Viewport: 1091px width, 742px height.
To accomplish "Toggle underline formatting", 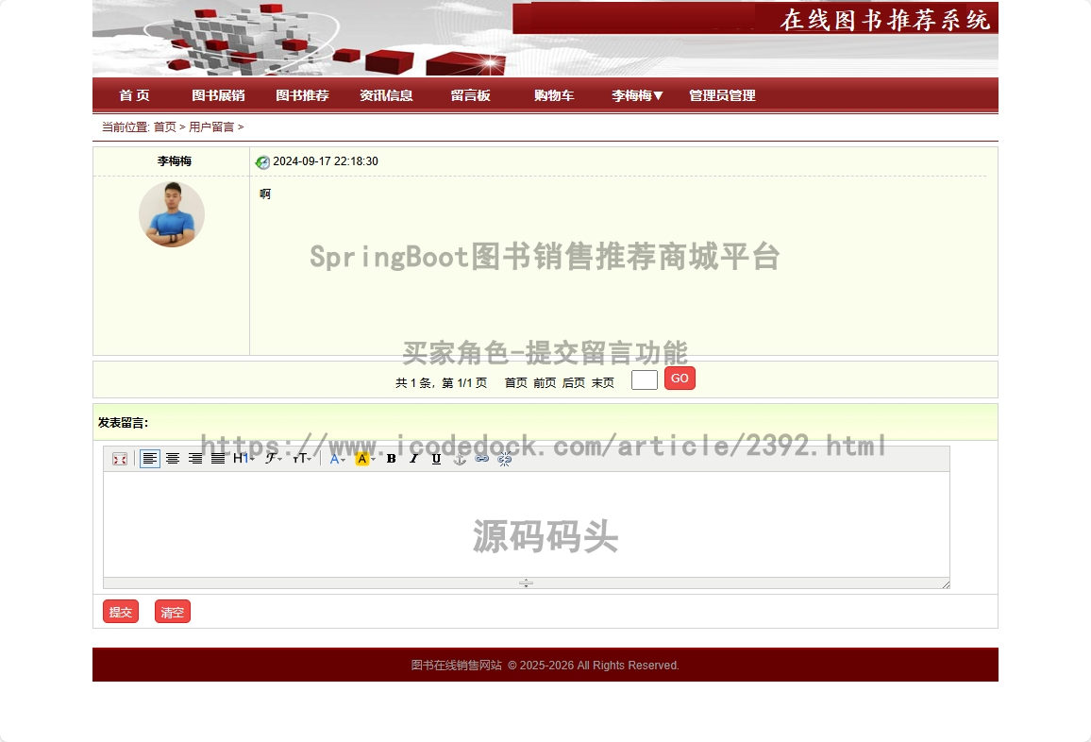I will [x=436, y=459].
